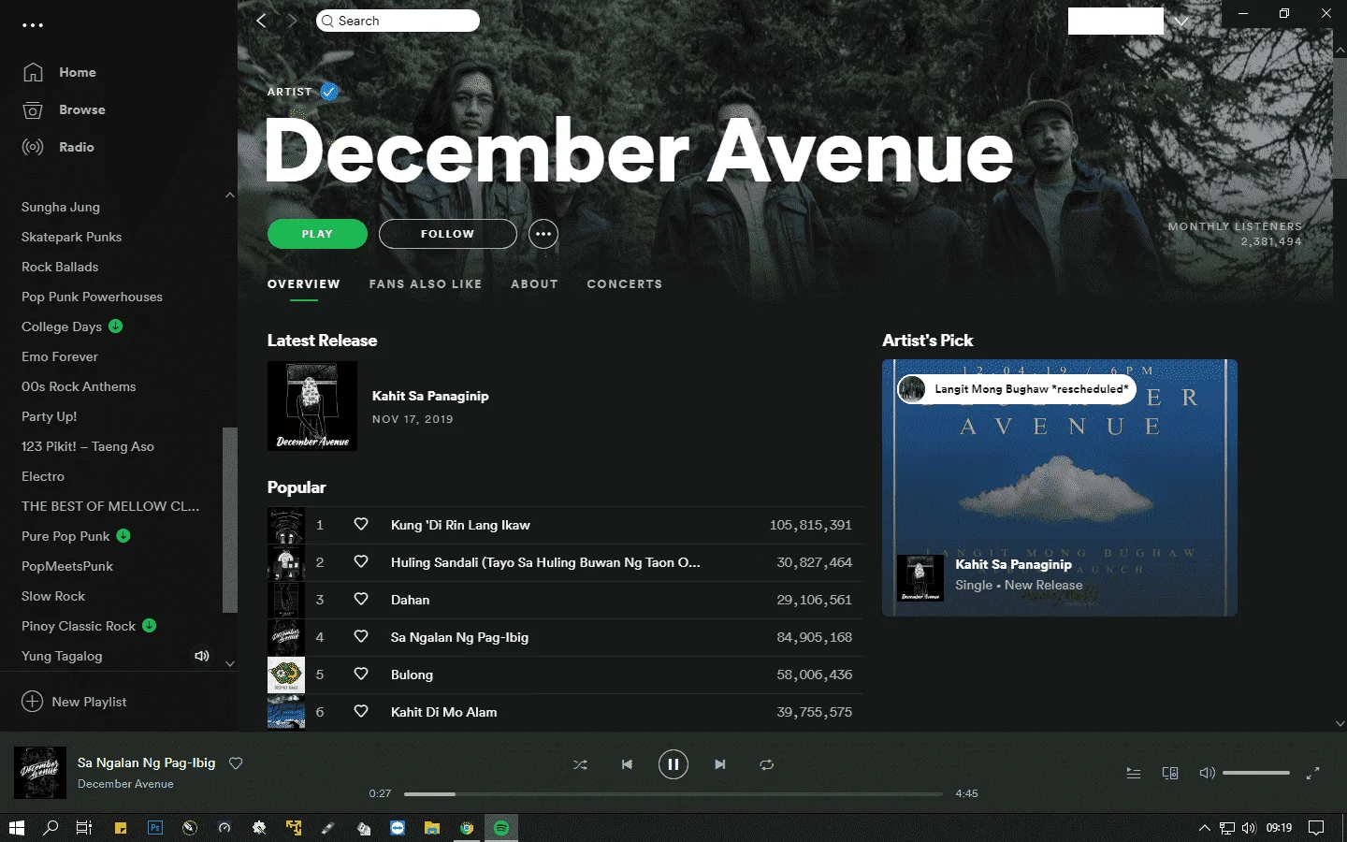Open the verified artist badge
Viewport: 1347px width, 842px height.
coord(328,92)
